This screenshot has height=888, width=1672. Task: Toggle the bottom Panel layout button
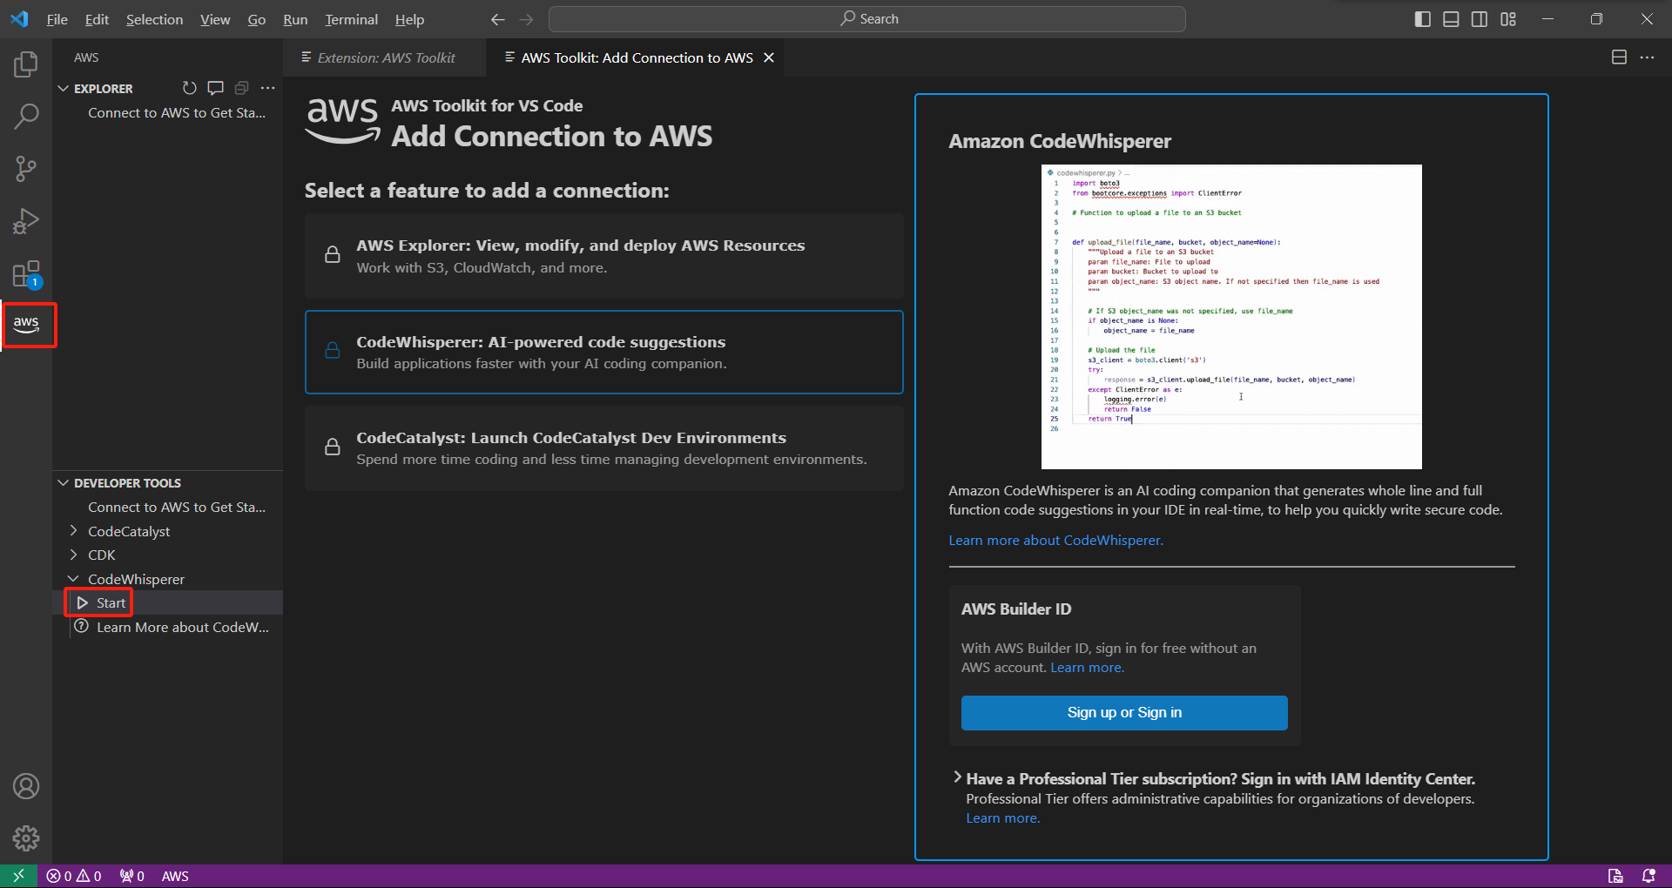tap(1451, 19)
